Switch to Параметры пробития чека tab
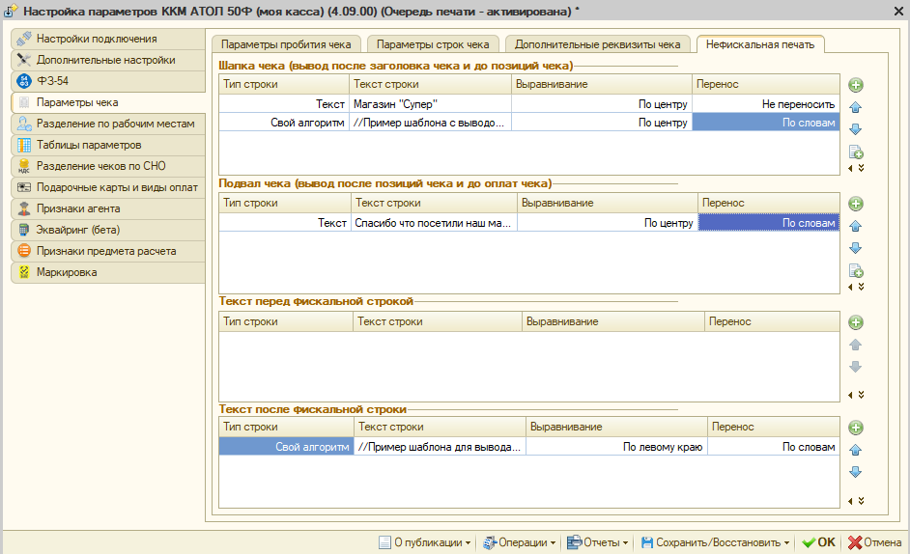The height and width of the screenshot is (554, 910). (286, 44)
